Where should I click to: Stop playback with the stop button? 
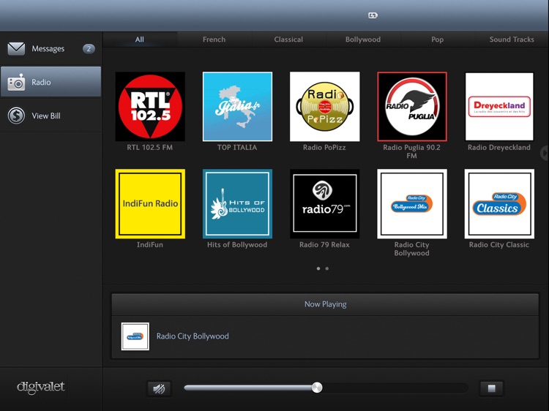point(491,388)
